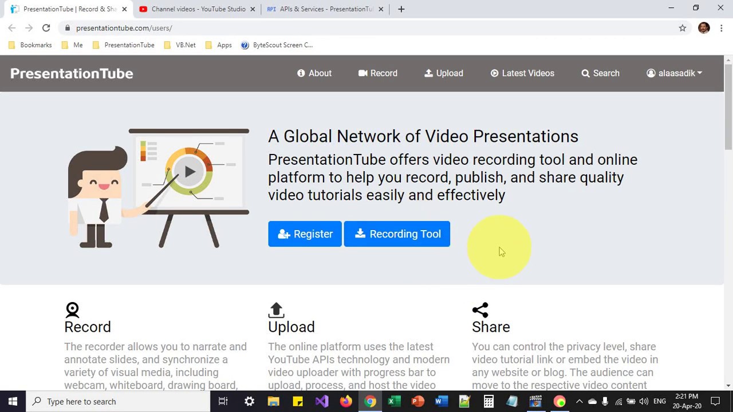
Task: Click the page vertical scrollbar thumb
Action: click(x=728, y=106)
